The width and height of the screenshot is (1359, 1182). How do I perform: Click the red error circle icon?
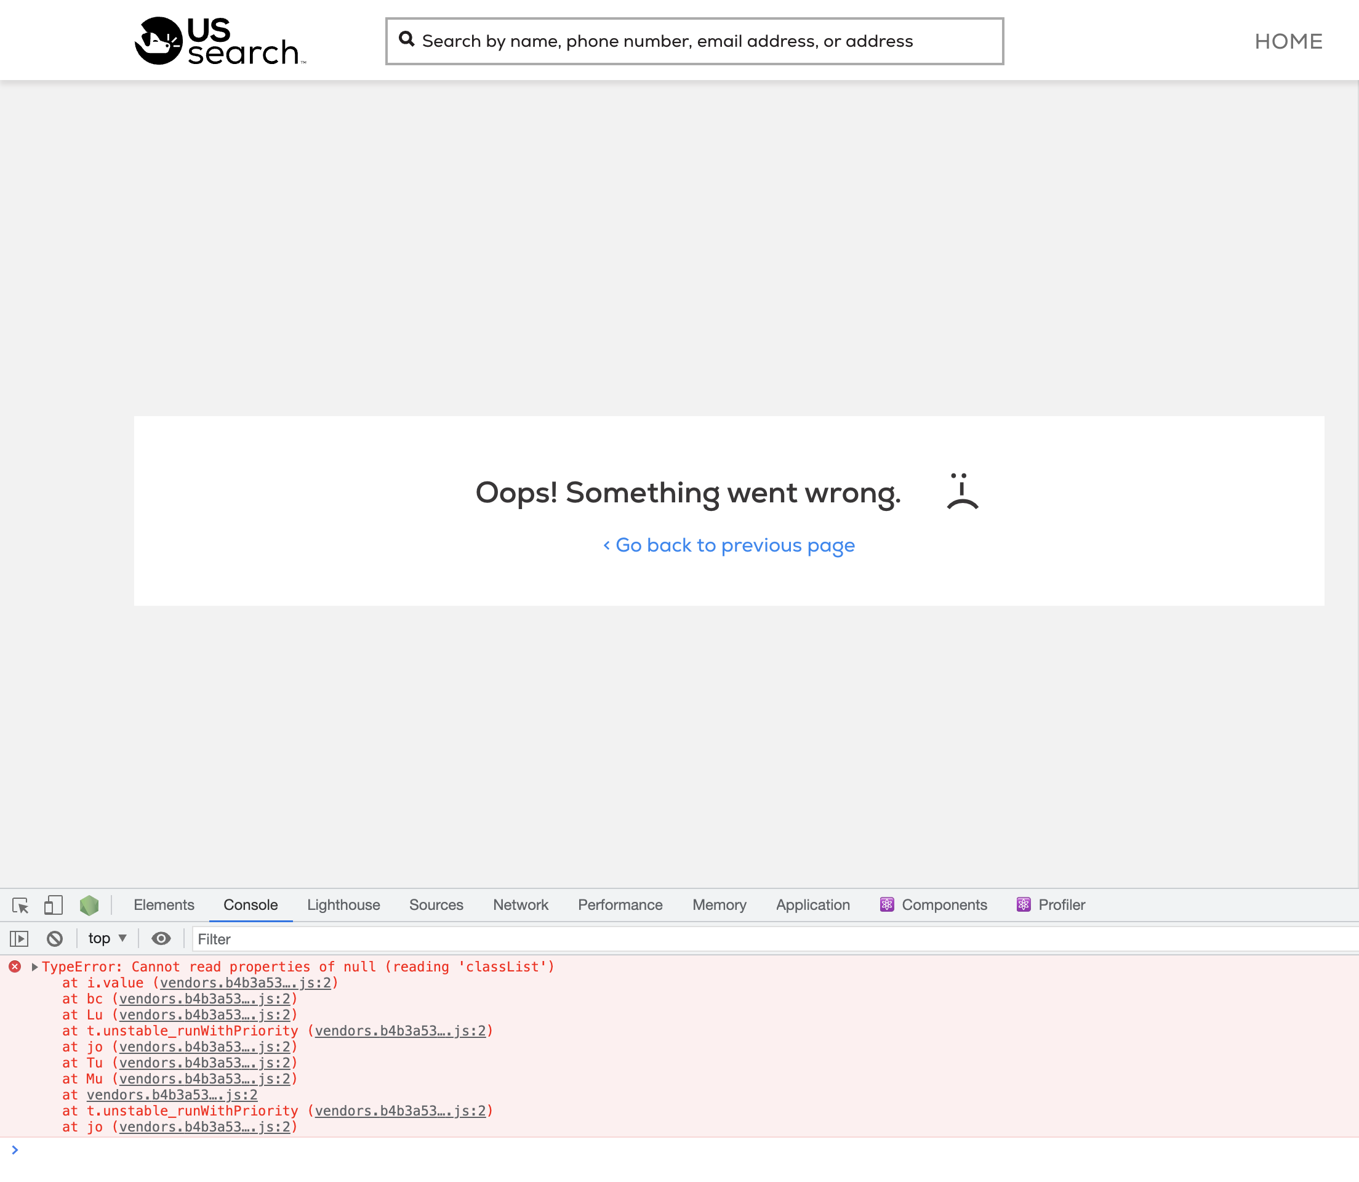coord(15,967)
